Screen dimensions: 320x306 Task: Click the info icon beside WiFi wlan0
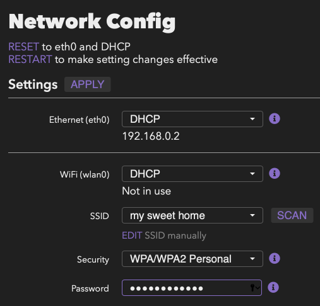pyautogui.click(x=275, y=174)
